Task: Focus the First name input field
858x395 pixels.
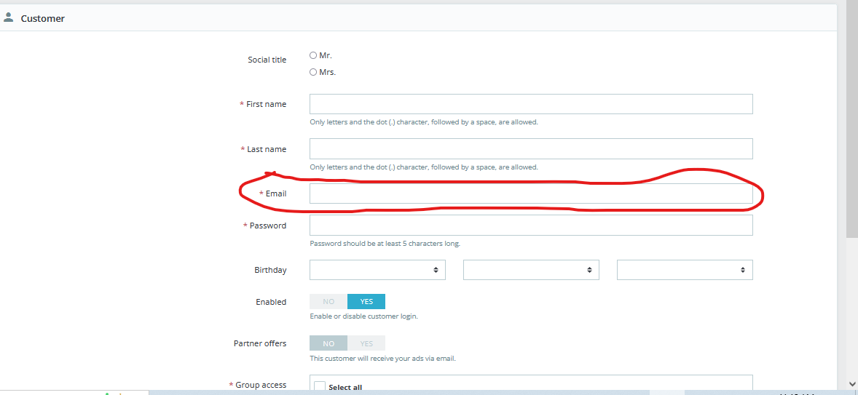Action: click(x=531, y=104)
